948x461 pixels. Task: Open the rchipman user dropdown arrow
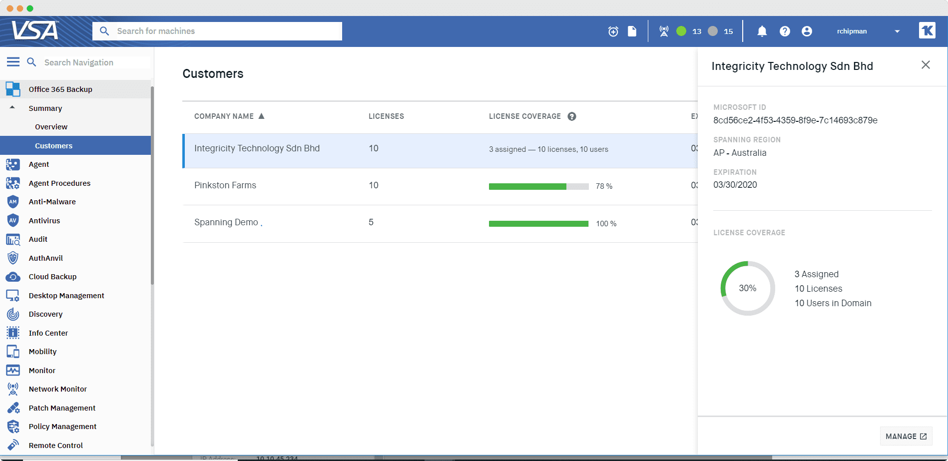click(897, 31)
